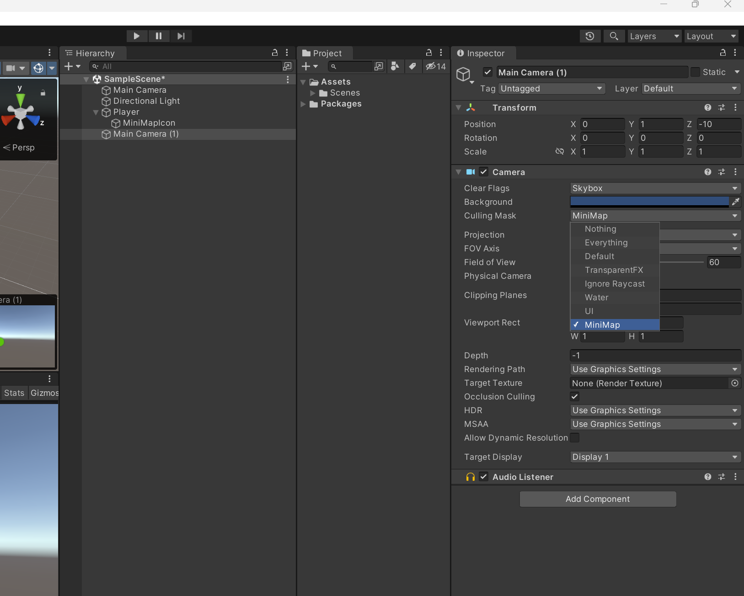Screen dimensions: 744x596
Task: Open the Camera component more options menu
Action: pos(735,172)
